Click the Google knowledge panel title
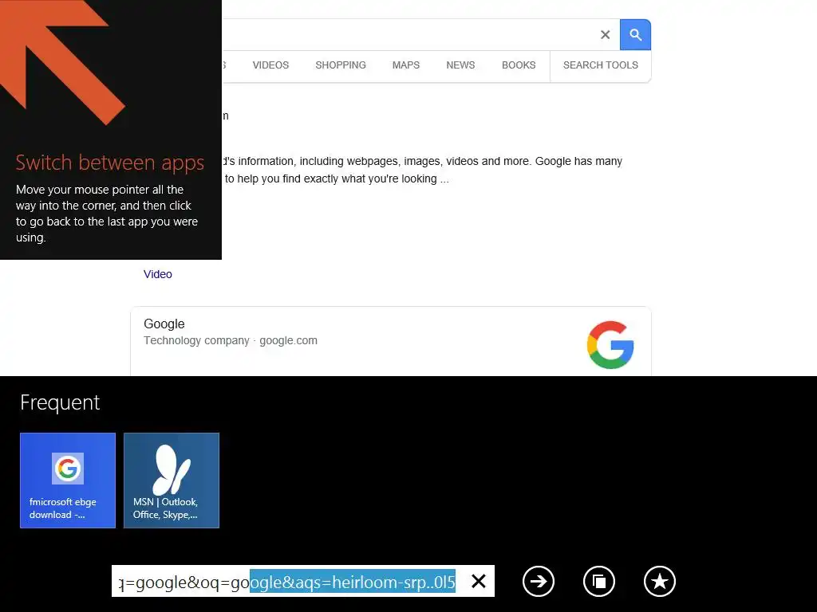This screenshot has width=817, height=612. [164, 324]
